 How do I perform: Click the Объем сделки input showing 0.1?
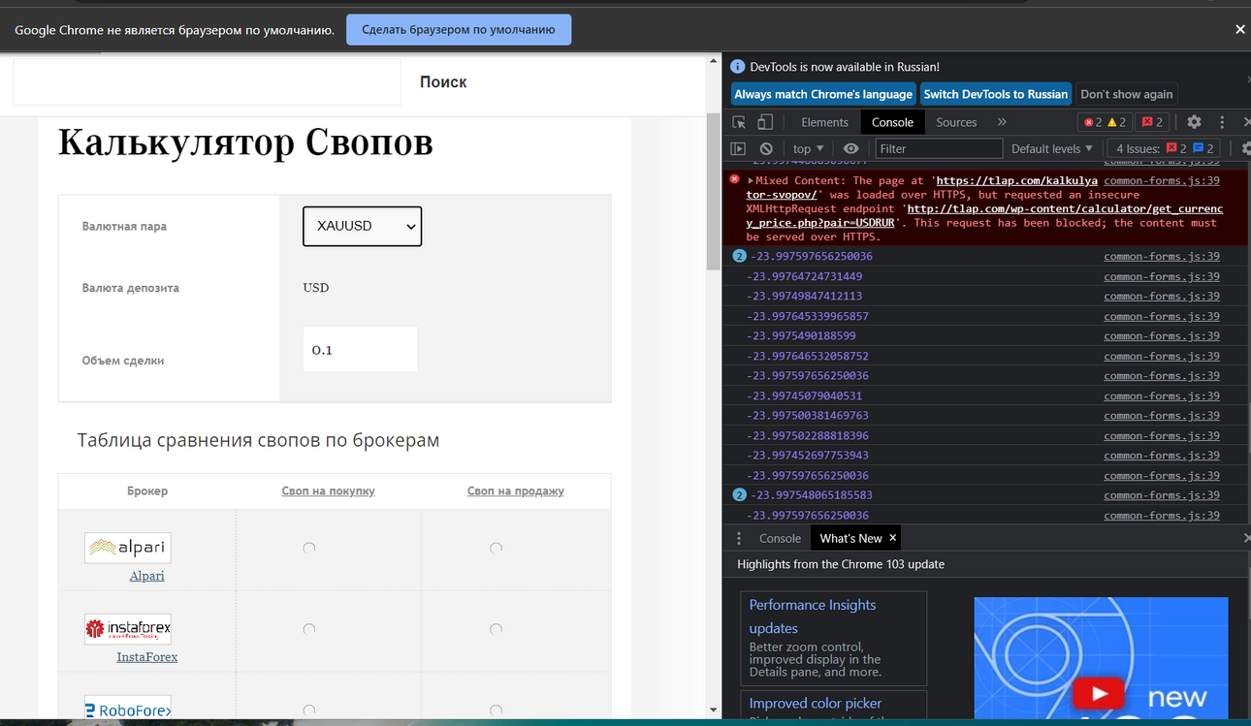pyautogui.click(x=360, y=349)
